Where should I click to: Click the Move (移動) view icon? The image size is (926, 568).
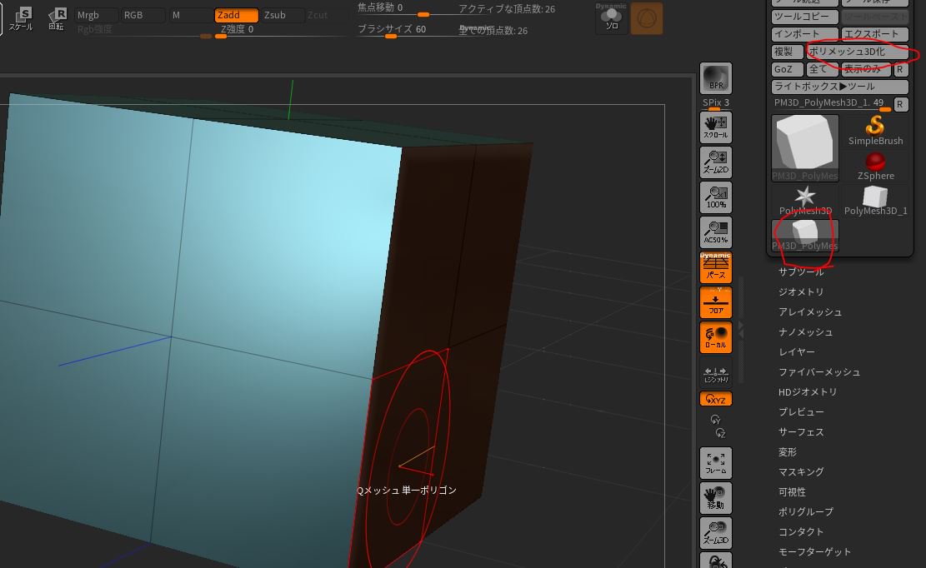click(x=716, y=498)
